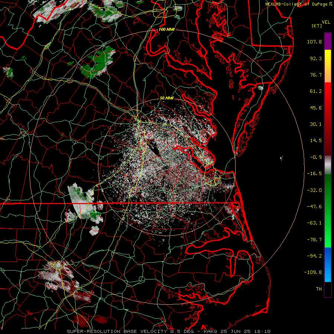
Task: Click the NEXLAB-College of DuPage watermark text
Action: coord(298,4)
